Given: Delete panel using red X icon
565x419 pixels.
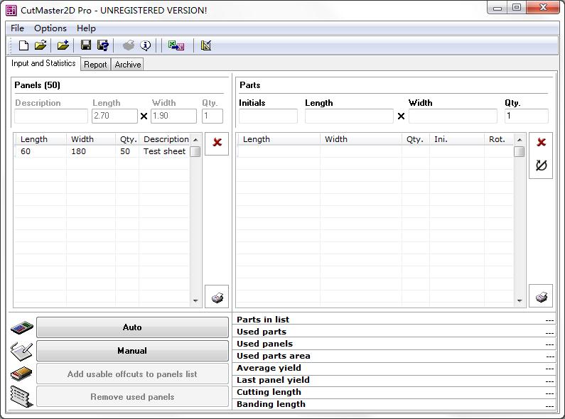Looking at the screenshot, I should pyautogui.click(x=217, y=142).
